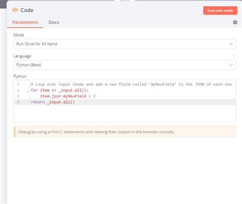Click code line 1 comment text
The width and height of the screenshot is (242, 204).
coord(131,84)
